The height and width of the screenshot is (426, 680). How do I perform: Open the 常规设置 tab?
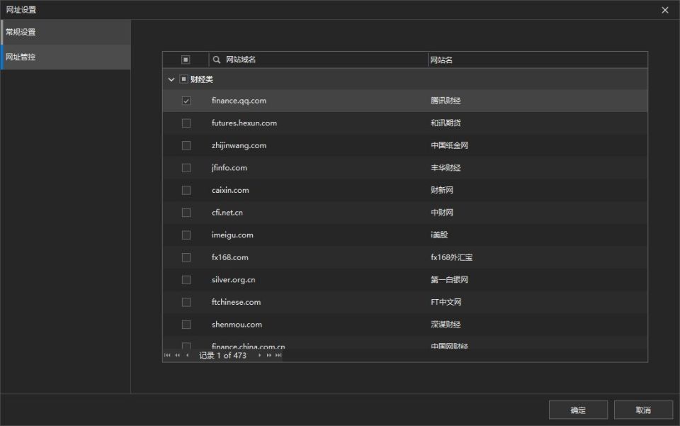(65, 32)
